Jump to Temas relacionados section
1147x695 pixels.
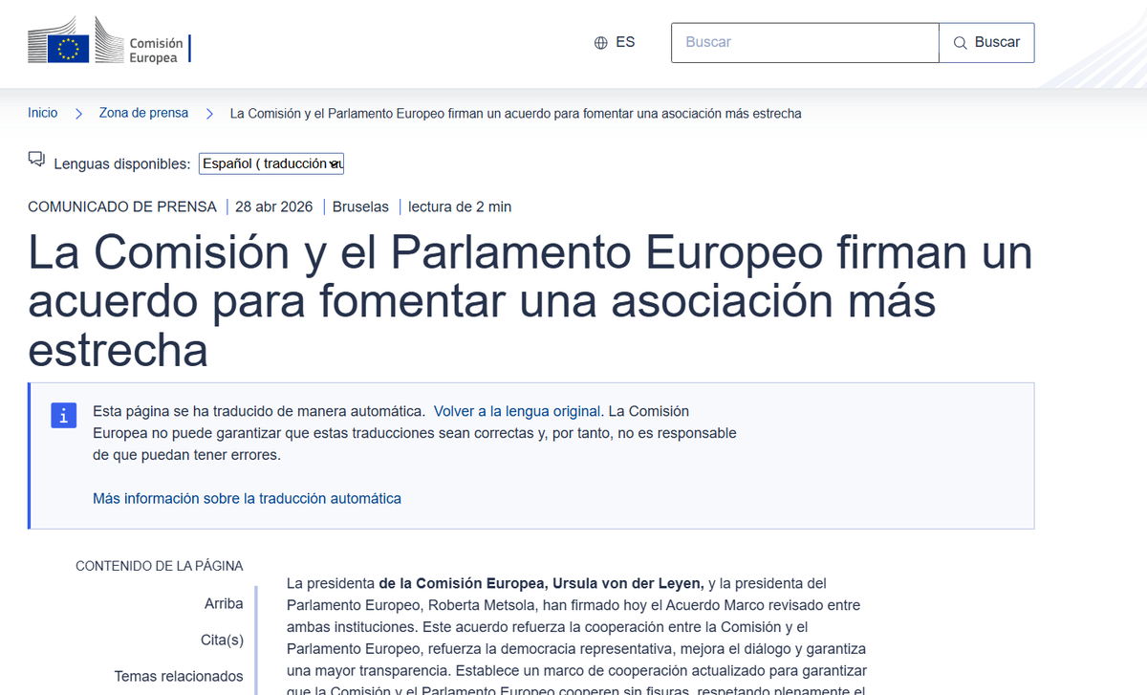(x=179, y=676)
